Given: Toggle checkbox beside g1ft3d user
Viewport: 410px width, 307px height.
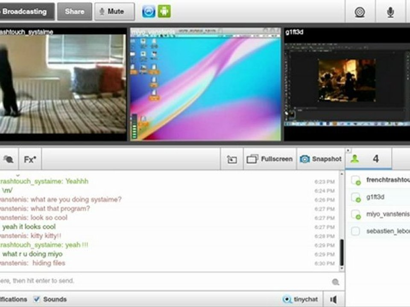Looking at the screenshot, I should pos(356,197).
